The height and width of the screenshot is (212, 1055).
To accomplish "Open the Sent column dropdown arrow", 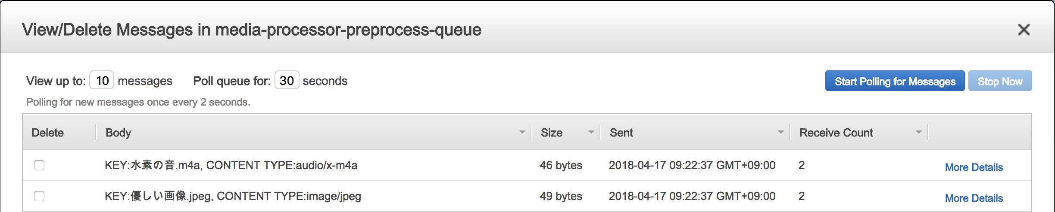I will point(781,132).
